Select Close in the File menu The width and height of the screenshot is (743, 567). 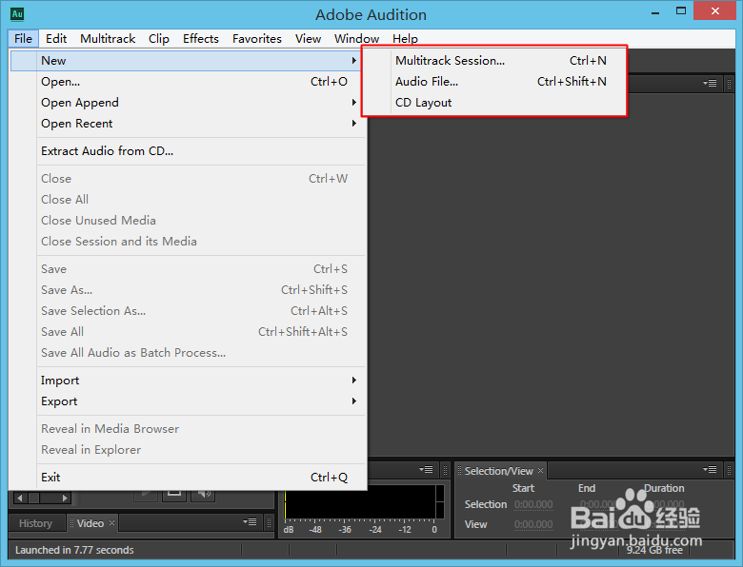[188, 179]
